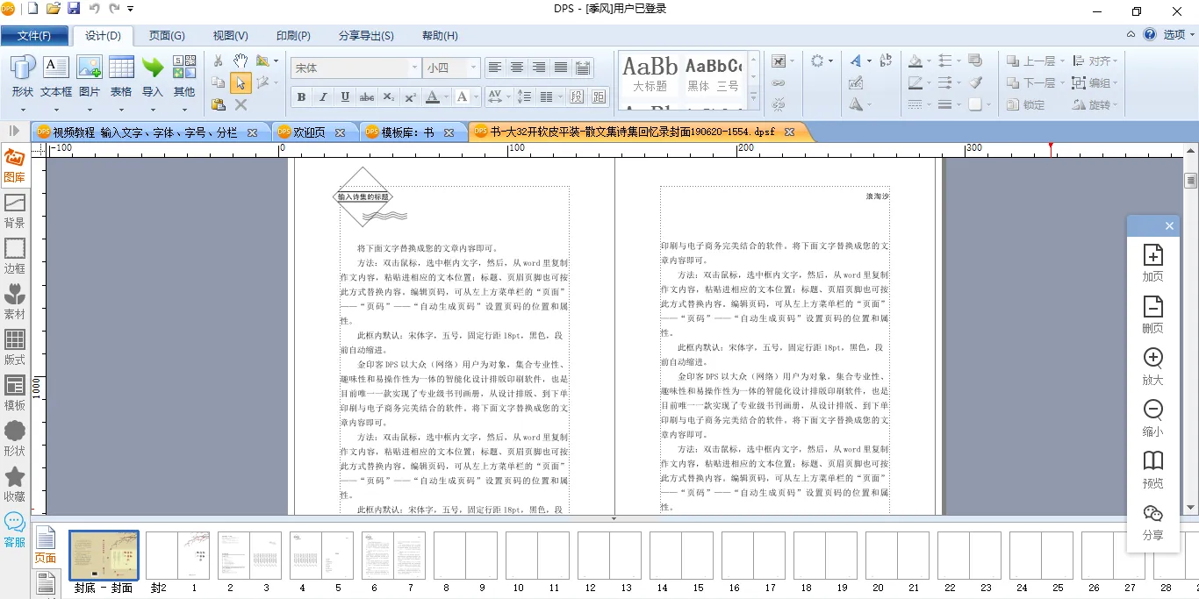The width and height of the screenshot is (1199, 599).
Task: Insert a picture using 图片
Action: click(x=90, y=76)
